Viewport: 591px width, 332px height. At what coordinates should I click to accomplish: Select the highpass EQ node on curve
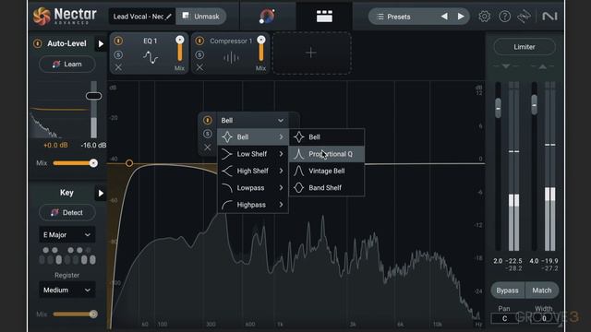tap(129, 163)
